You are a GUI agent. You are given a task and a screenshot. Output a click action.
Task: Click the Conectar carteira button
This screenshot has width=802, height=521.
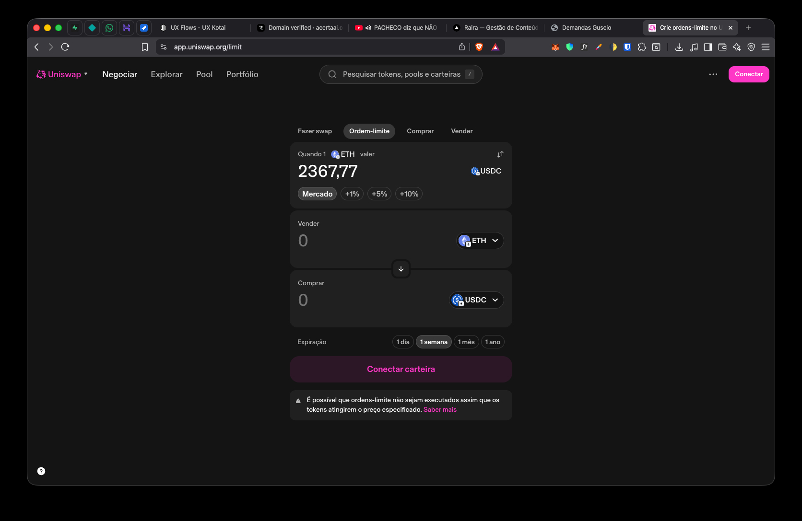[401, 369]
